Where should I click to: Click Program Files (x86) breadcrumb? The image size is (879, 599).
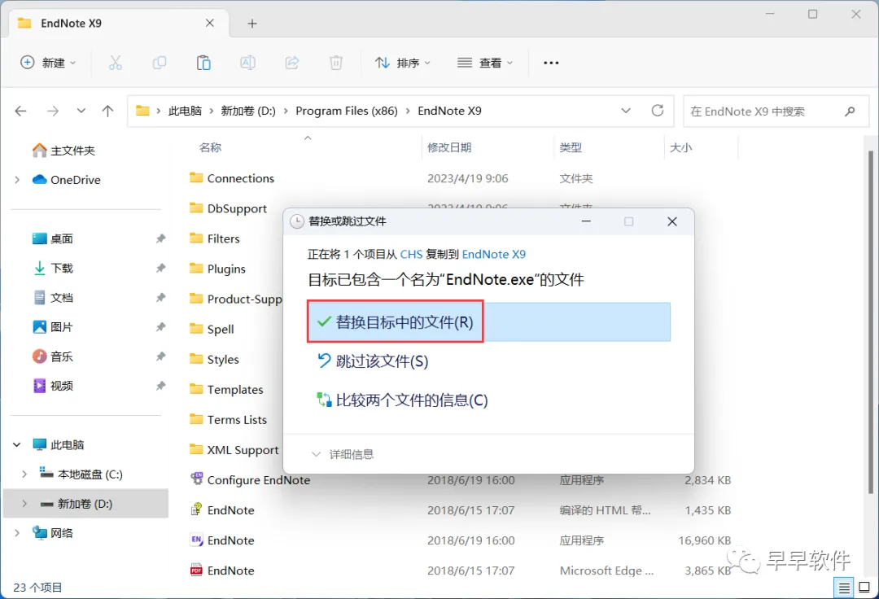[x=347, y=111]
